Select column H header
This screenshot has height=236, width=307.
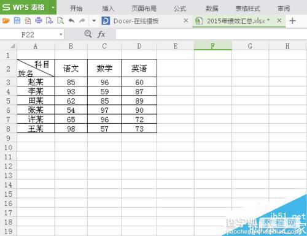coord(287,46)
